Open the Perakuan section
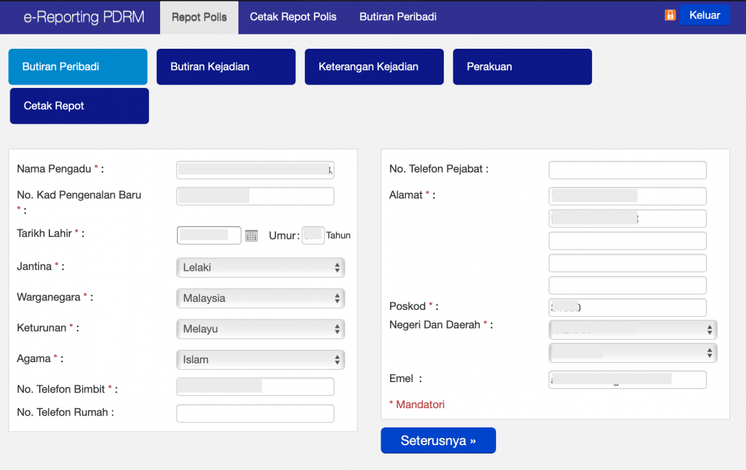Screen dimensions: 746x470 (522, 67)
